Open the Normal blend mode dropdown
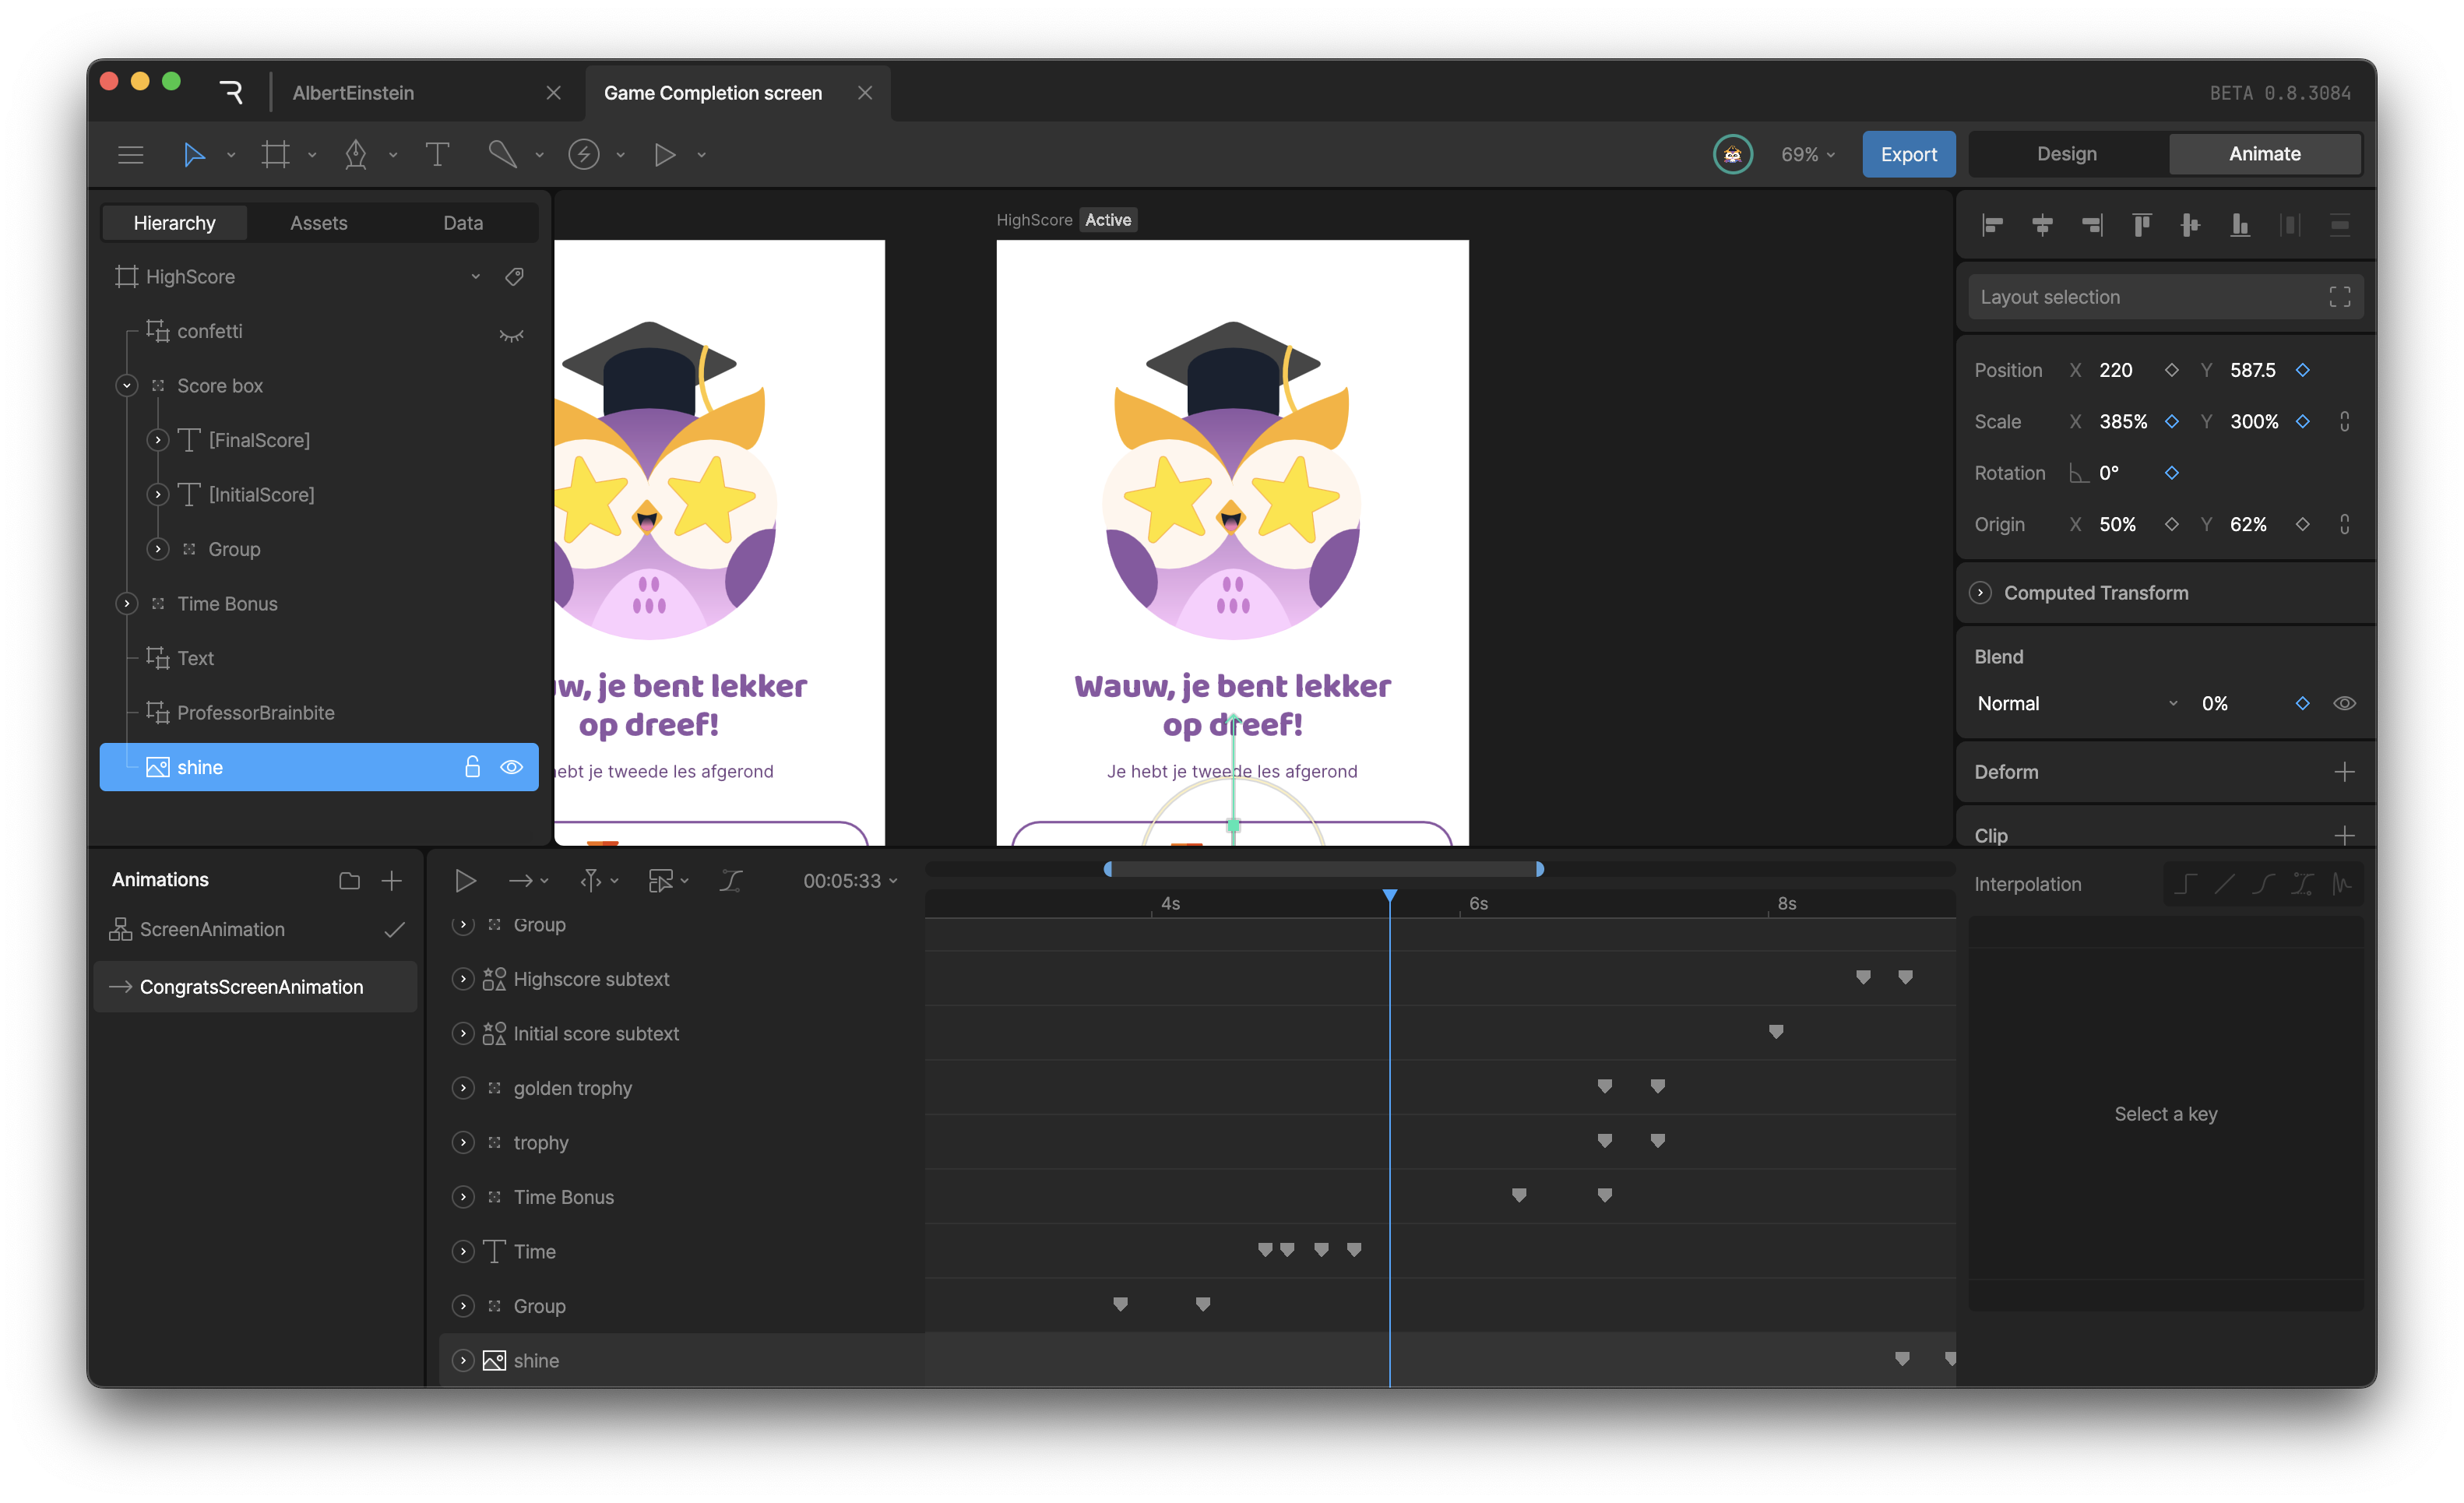Viewport: 2464px width, 1503px height. click(2077, 703)
